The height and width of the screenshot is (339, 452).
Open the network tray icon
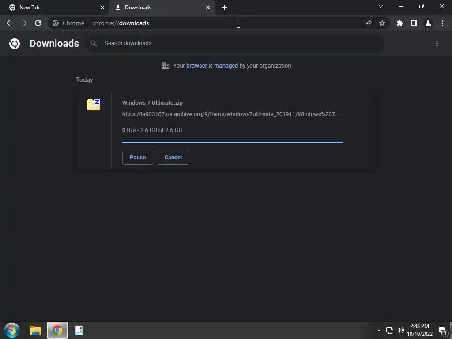click(x=389, y=330)
